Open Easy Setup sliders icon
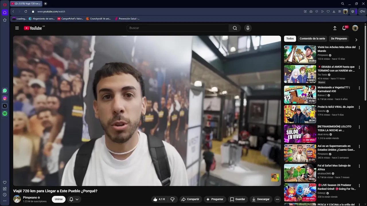Image resolution: width=367 pixels, height=206 pixels. tap(340, 11)
